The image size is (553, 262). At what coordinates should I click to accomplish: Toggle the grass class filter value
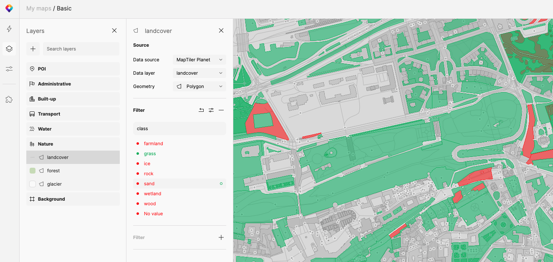click(x=150, y=154)
